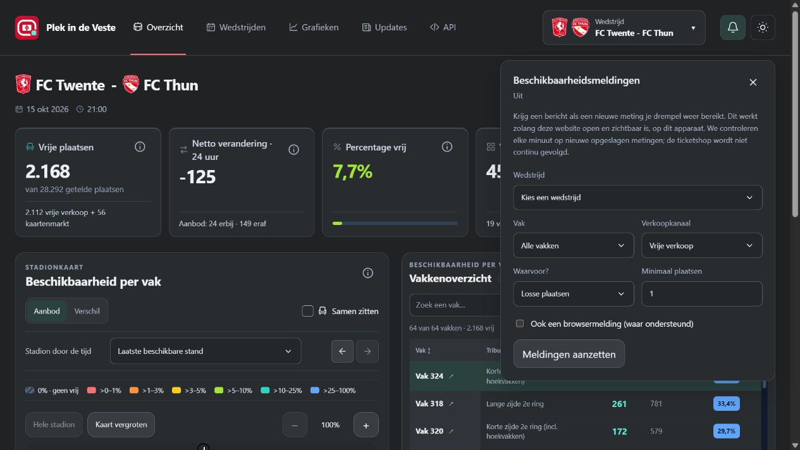Click the >5–10% green legend swatch
Viewport: 800px width, 450px height.
219,391
